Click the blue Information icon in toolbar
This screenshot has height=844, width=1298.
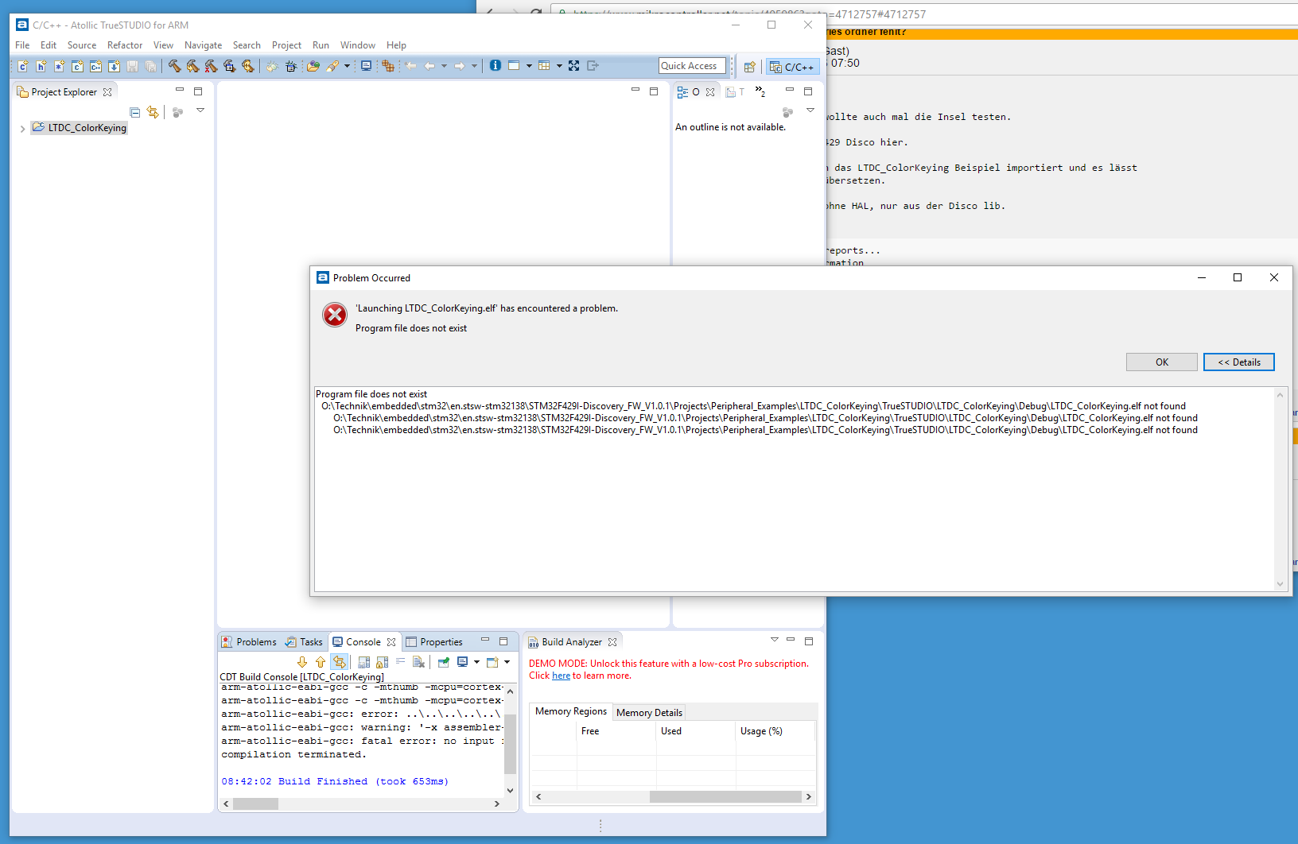click(x=495, y=66)
